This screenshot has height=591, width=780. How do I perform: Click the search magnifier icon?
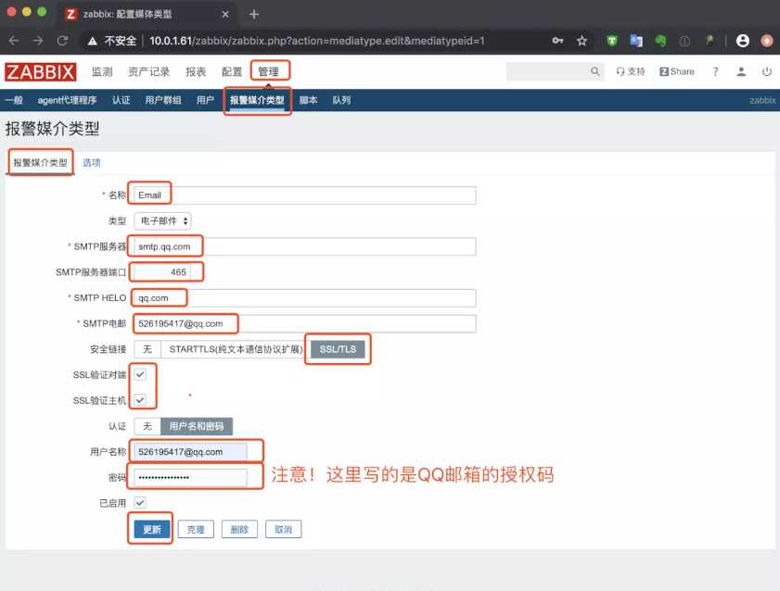point(595,71)
